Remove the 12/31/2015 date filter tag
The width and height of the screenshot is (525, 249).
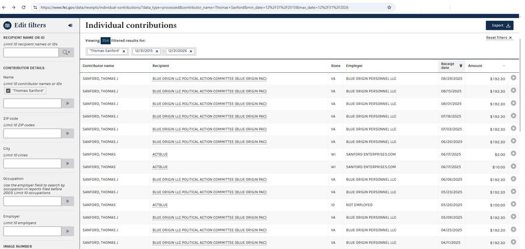click(x=156, y=51)
